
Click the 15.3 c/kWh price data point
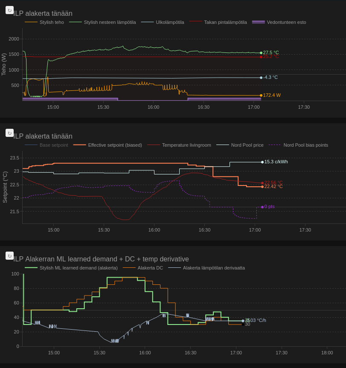(x=262, y=162)
